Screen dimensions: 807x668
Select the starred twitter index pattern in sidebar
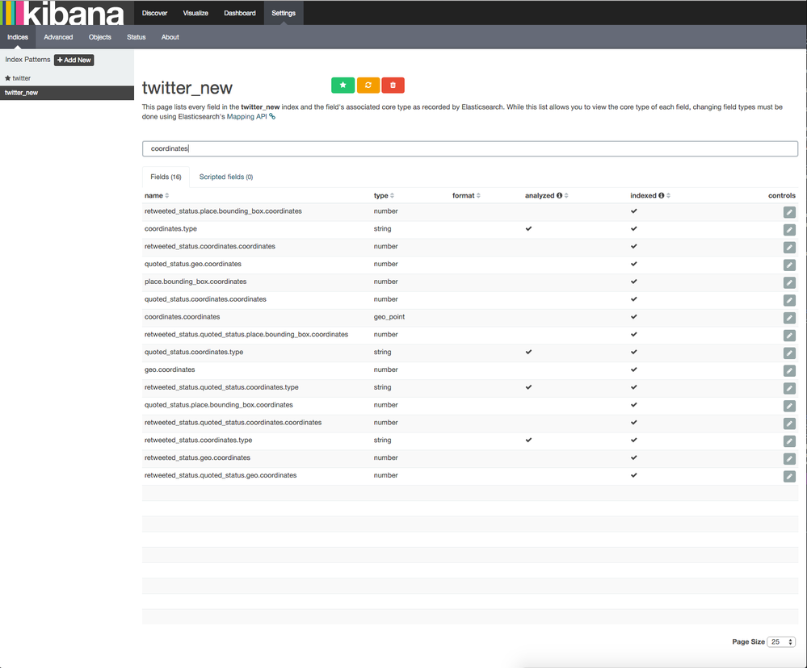[x=20, y=77]
